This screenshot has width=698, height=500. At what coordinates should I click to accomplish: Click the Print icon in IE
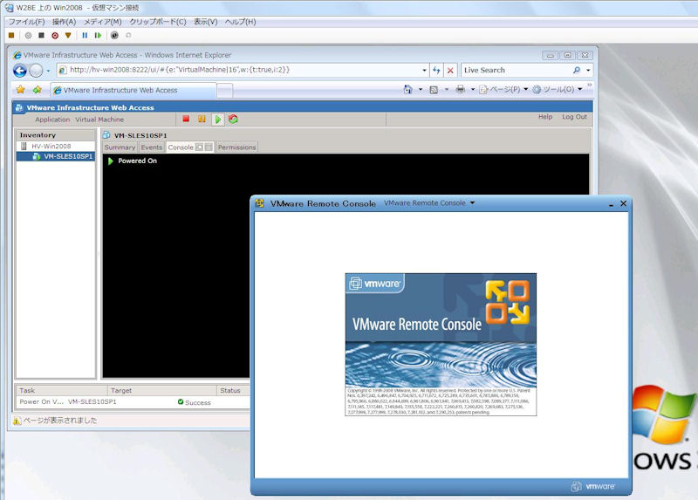461,90
